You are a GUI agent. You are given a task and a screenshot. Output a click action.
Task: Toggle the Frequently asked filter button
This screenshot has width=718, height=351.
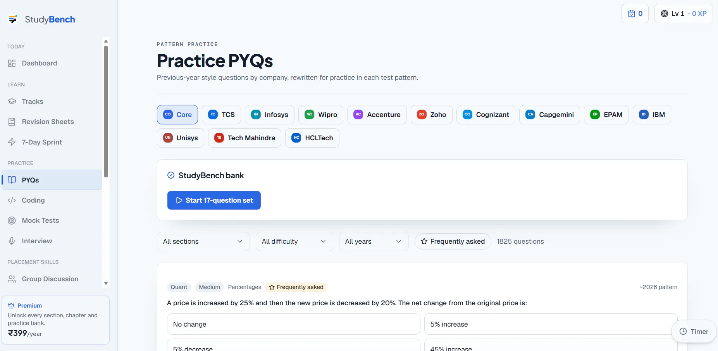click(x=453, y=241)
